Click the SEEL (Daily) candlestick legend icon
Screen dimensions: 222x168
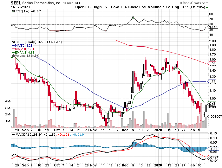pyautogui.click(x=13, y=42)
